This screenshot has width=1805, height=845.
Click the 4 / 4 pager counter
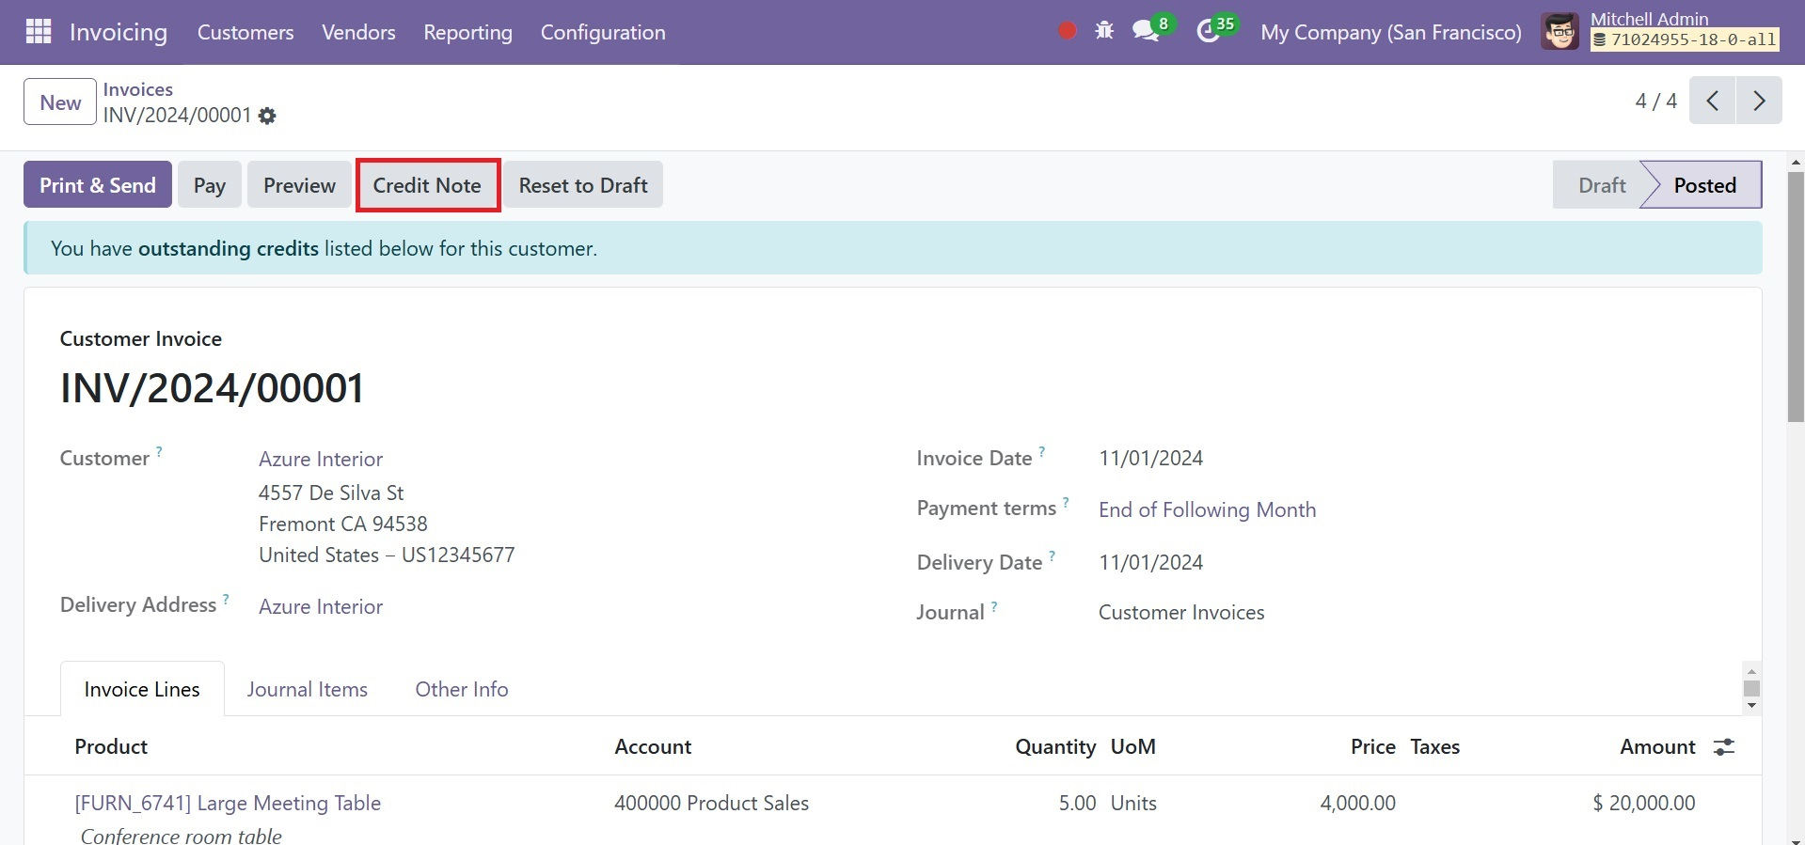pyautogui.click(x=1655, y=101)
